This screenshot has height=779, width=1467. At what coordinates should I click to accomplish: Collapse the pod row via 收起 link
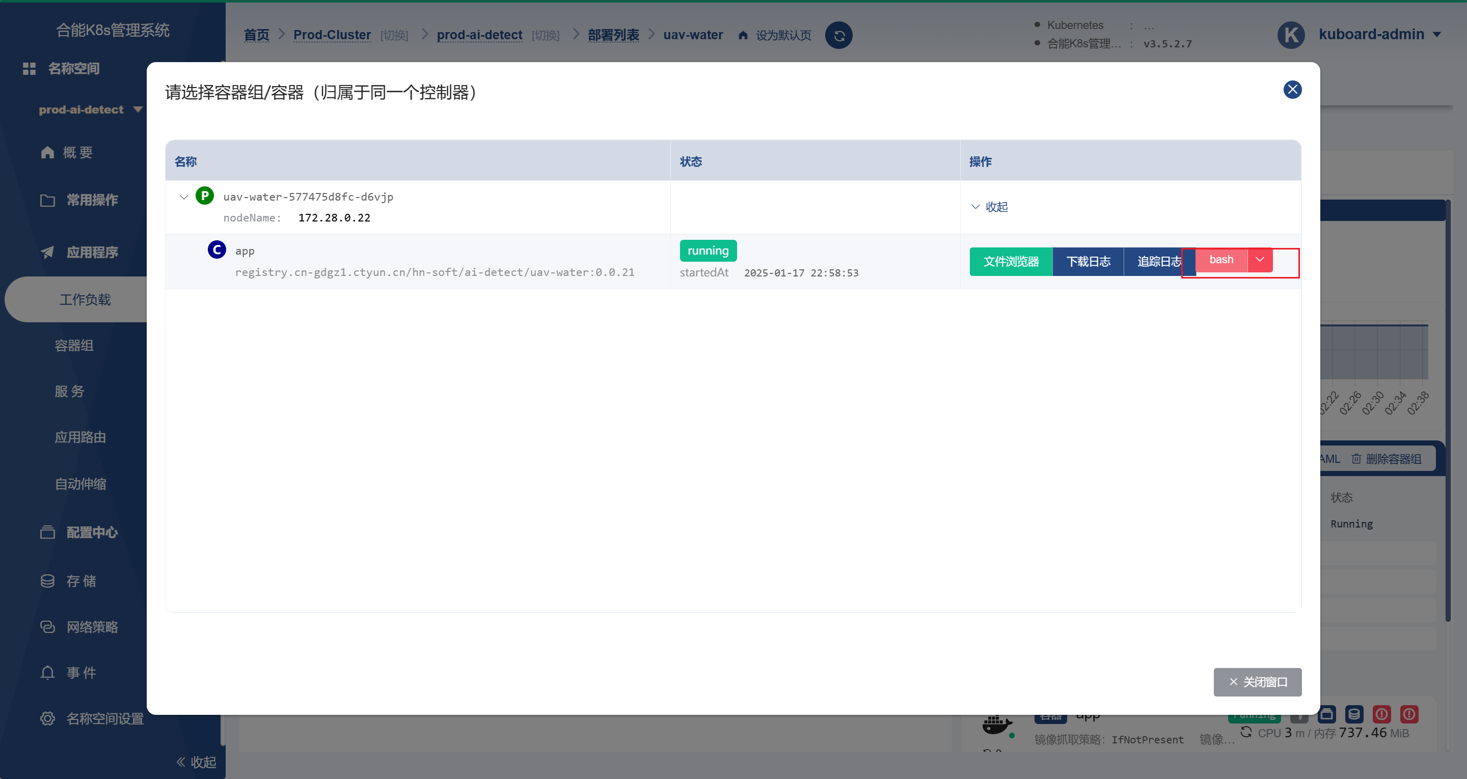[x=989, y=207]
